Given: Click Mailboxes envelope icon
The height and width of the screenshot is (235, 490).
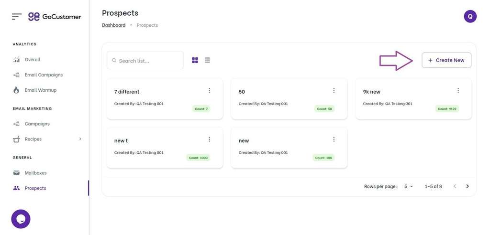Looking at the screenshot, I should click(x=17, y=172).
